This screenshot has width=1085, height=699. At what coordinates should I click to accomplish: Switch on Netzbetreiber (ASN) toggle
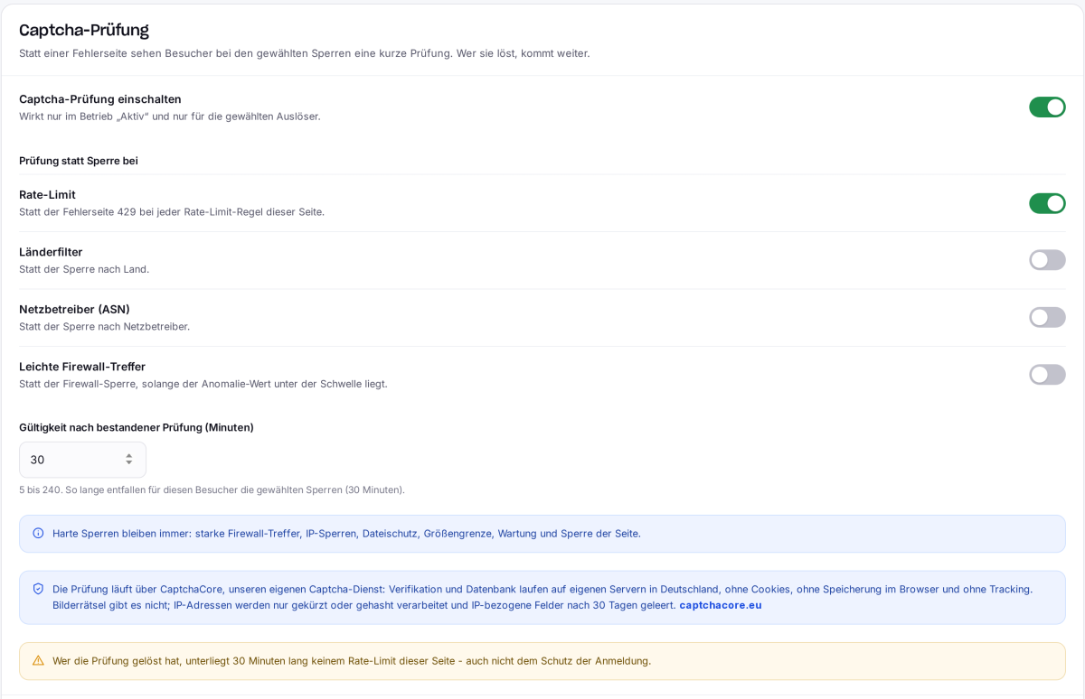coord(1047,317)
